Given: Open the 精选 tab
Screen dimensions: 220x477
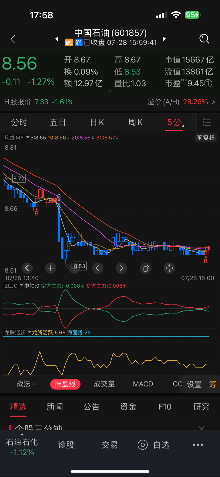Looking at the screenshot, I should (18, 407).
